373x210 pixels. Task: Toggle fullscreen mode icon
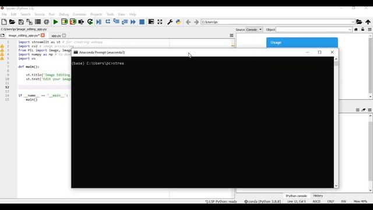160,22
